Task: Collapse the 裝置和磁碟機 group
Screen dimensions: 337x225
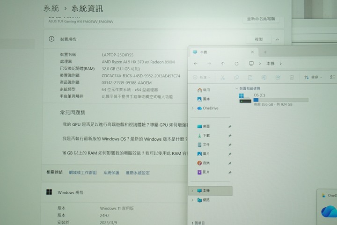Action: click(x=236, y=88)
